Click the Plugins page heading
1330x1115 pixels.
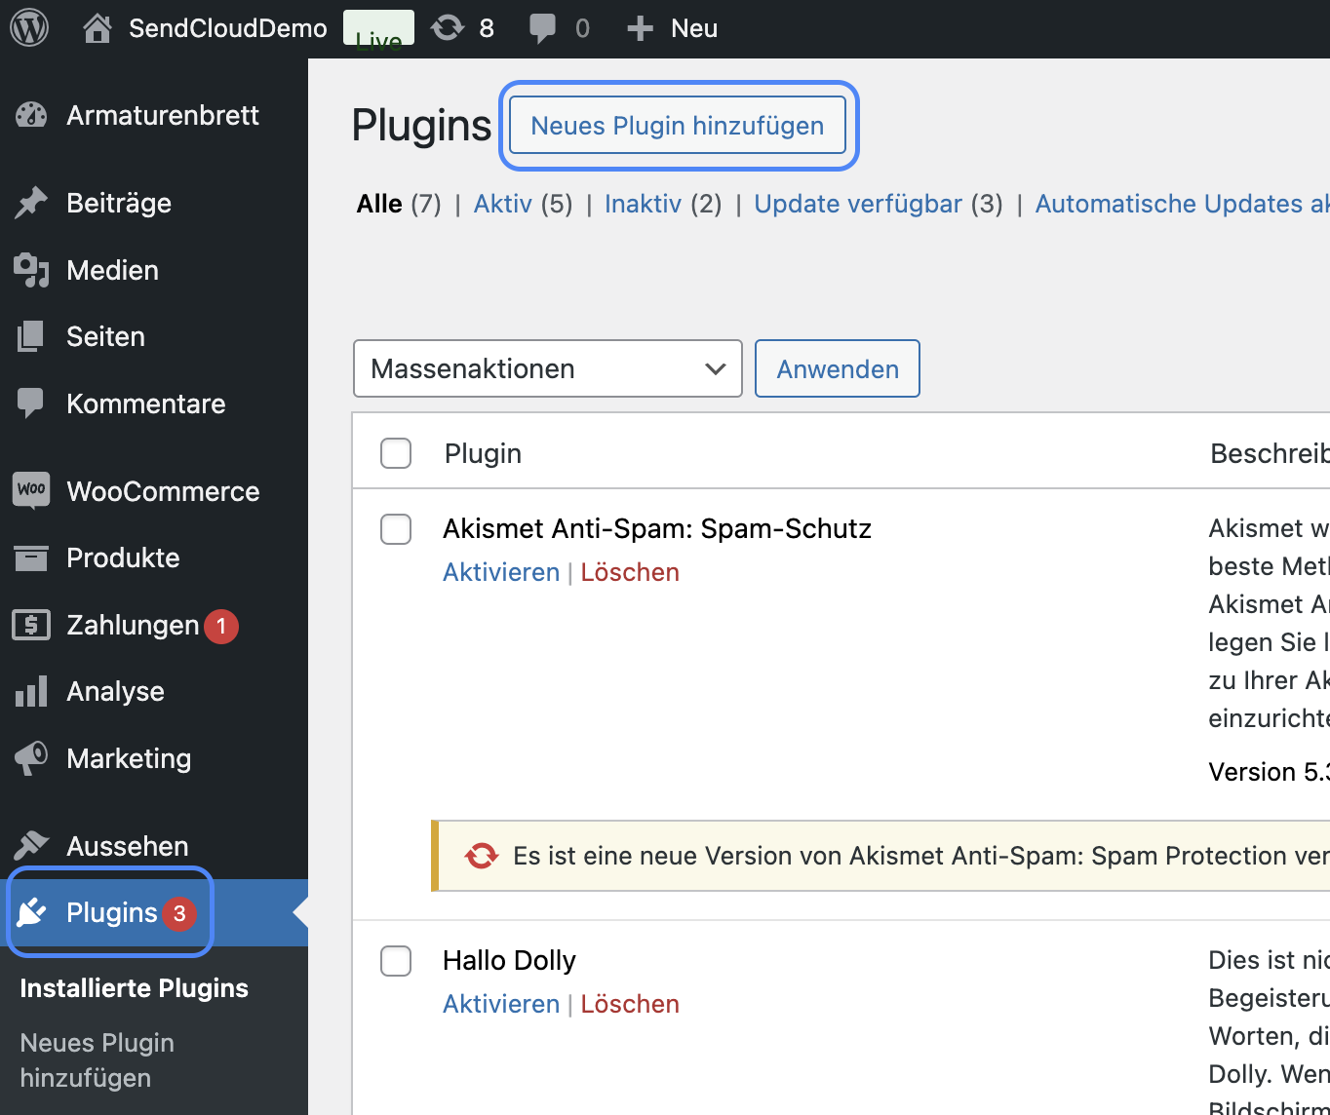[x=421, y=126]
